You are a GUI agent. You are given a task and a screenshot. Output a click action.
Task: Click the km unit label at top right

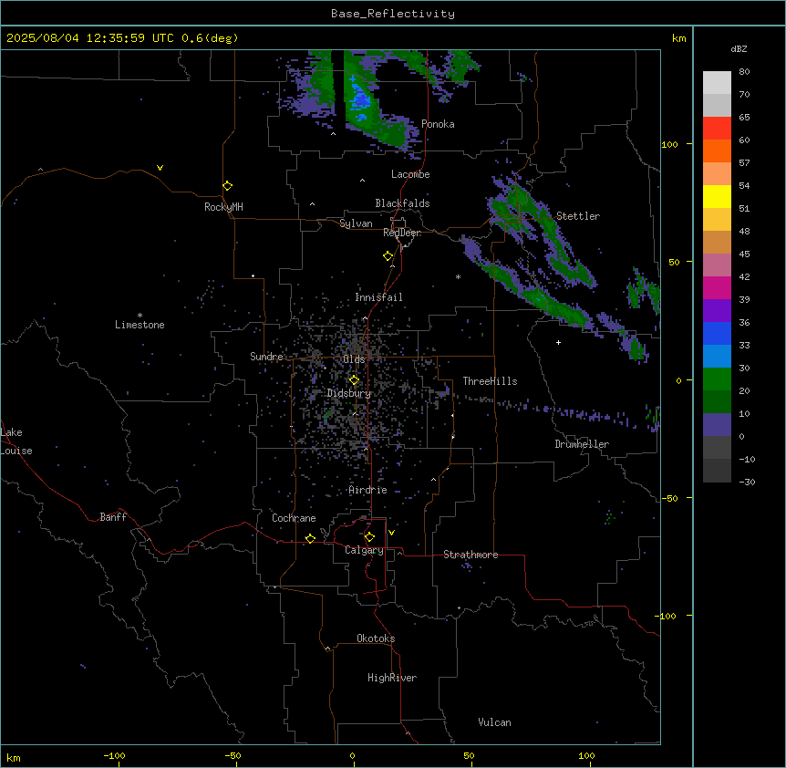pos(679,38)
